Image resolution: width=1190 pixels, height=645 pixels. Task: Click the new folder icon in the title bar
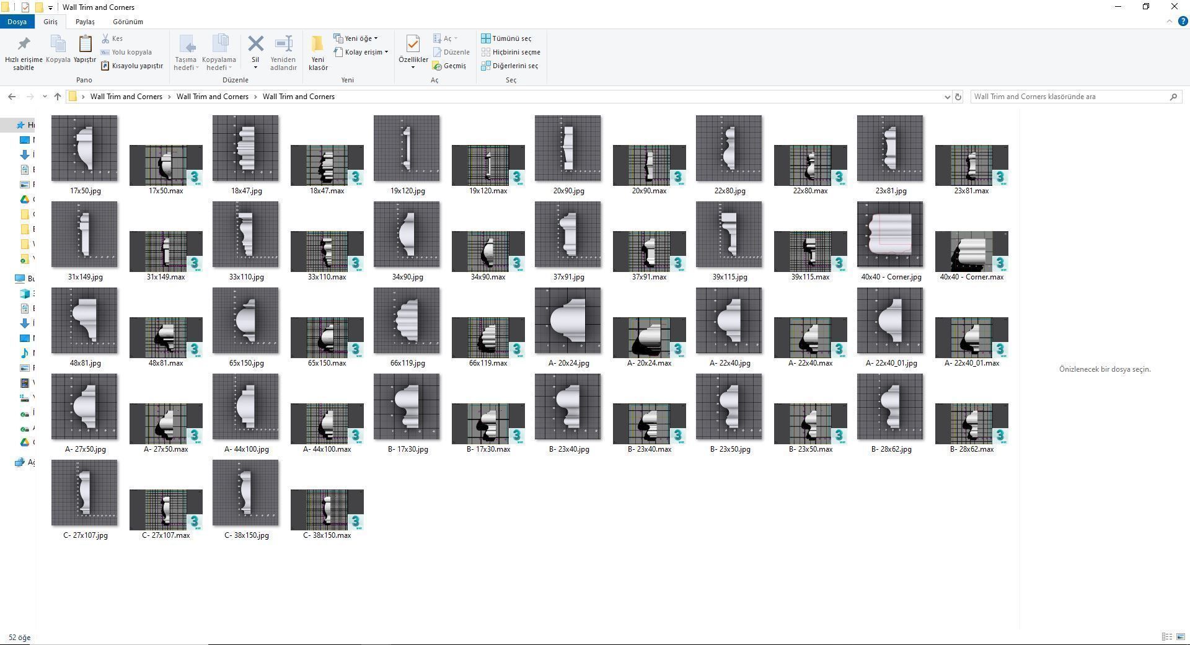click(x=39, y=7)
